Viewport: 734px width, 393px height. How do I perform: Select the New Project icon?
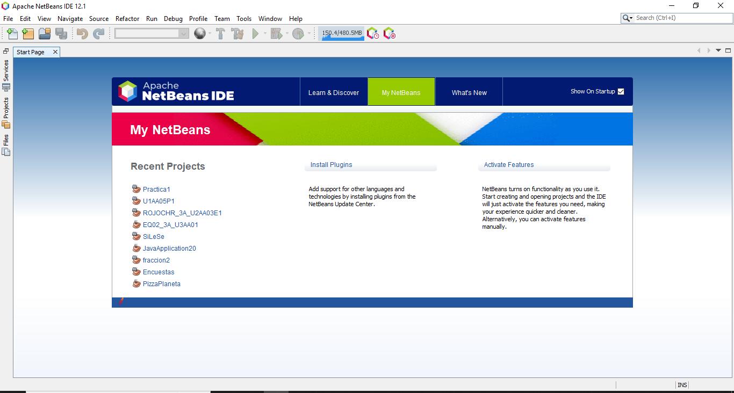pos(27,33)
